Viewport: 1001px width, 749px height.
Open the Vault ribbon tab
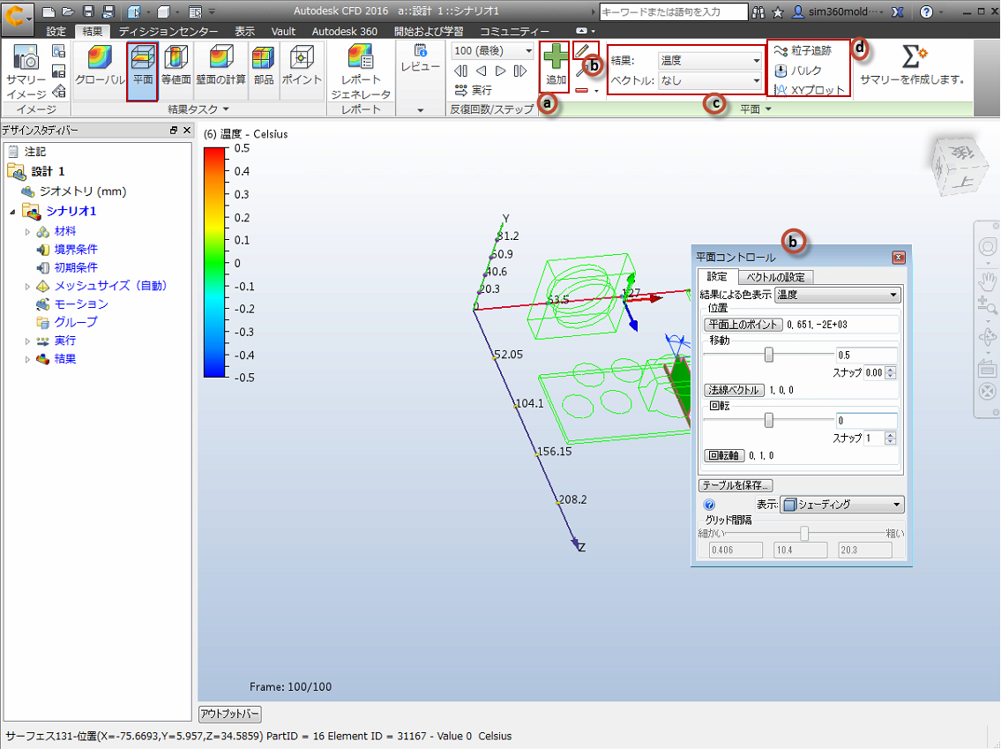point(283,31)
